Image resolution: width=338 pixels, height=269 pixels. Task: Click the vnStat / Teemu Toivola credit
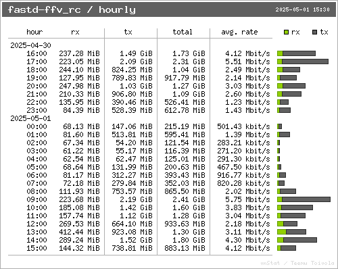tap(297, 263)
